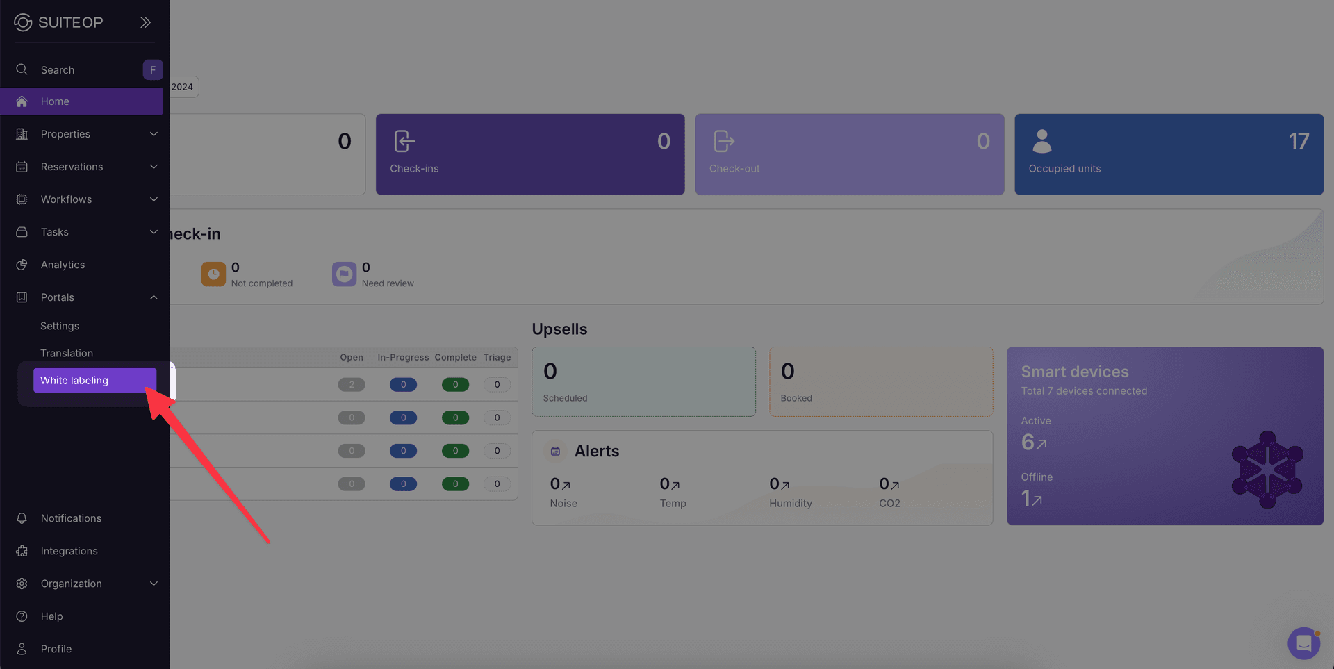1334x669 pixels.
Task: Open the Check-ins card icon
Action: [x=404, y=140]
